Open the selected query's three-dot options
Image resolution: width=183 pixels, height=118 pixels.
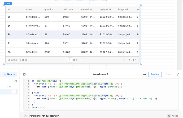coord(14,92)
